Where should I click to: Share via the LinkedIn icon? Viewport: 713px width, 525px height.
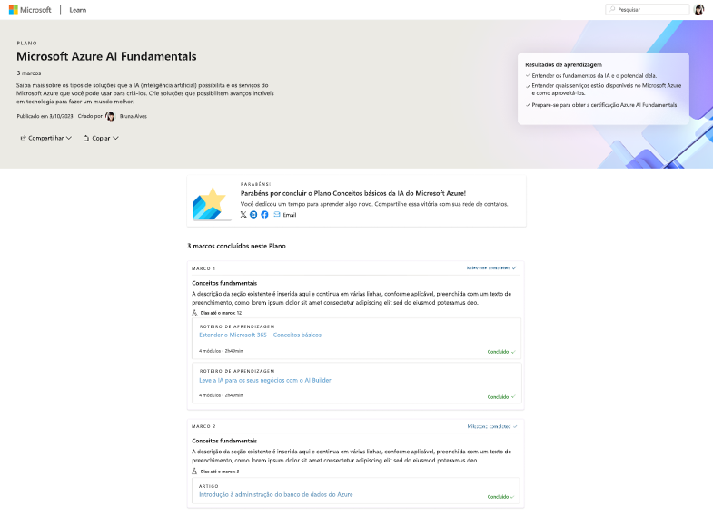253,214
